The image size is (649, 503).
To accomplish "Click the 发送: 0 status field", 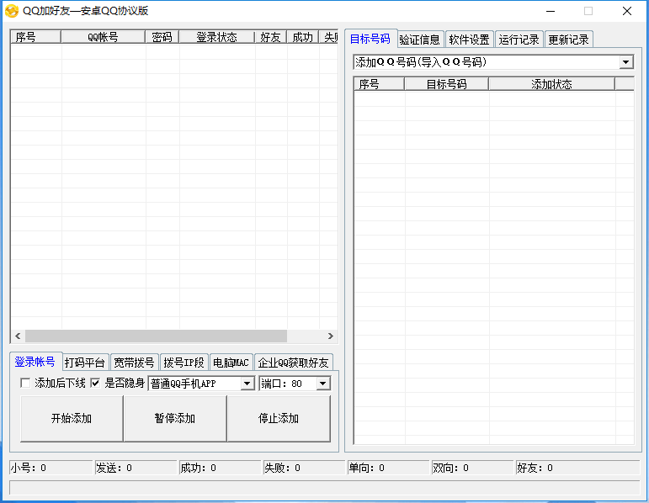I will [x=136, y=468].
